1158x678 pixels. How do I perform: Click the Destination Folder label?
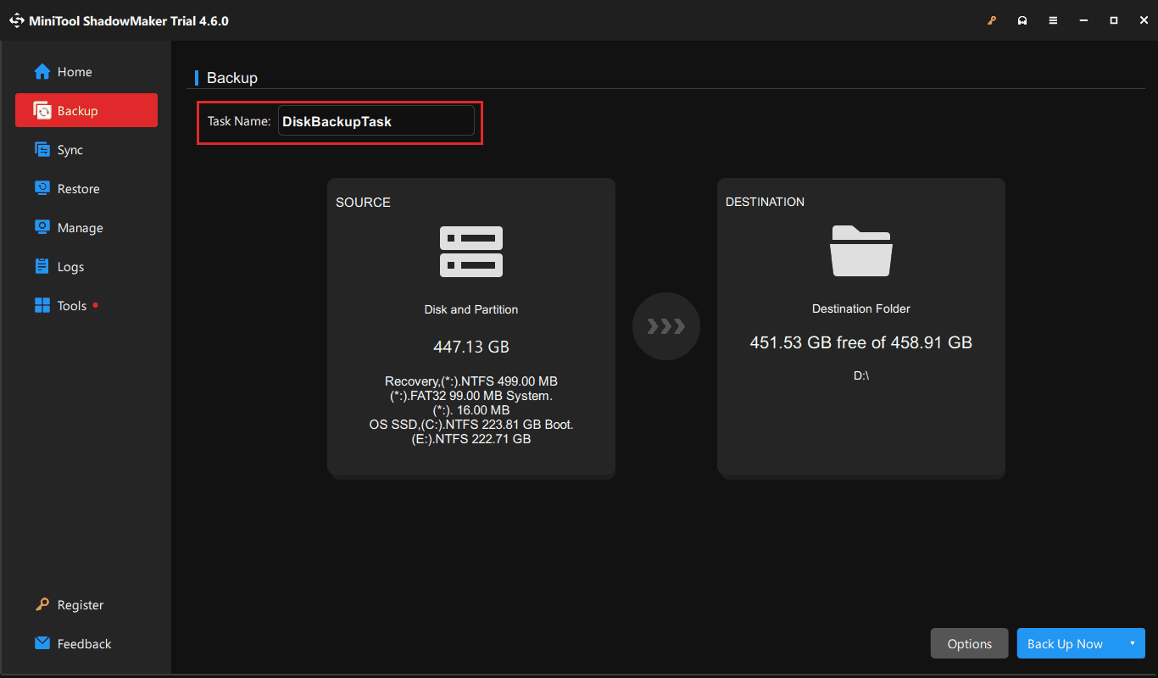861,308
